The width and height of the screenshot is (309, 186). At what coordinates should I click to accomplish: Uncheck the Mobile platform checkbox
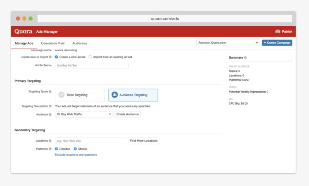coord(75,149)
